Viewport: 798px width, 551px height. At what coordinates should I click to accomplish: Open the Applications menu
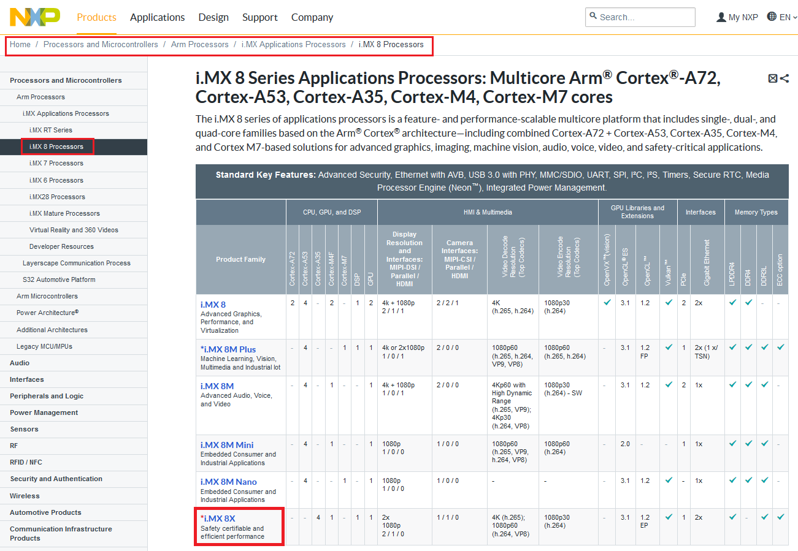click(157, 17)
